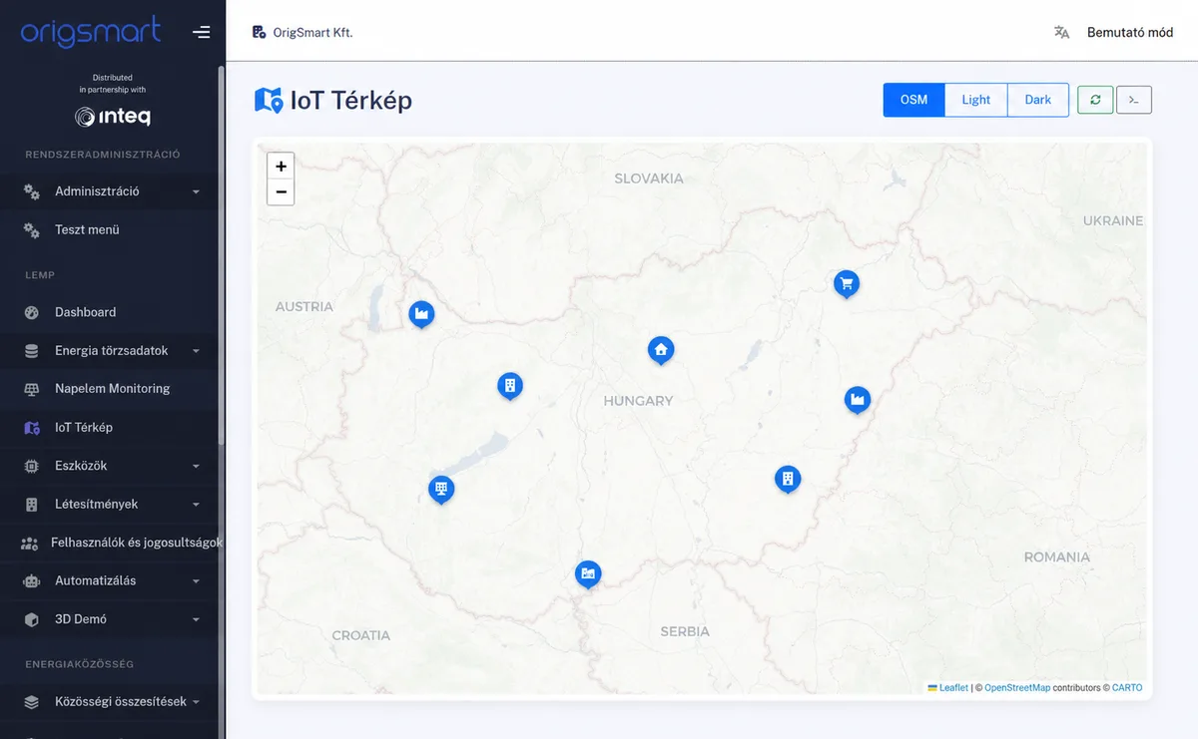Expand the Energia törzsadatok submenu arrow
Image resolution: width=1198 pixels, height=739 pixels.
pyautogui.click(x=196, y=351)
